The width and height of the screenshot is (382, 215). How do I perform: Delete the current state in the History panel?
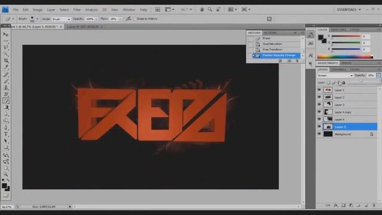coord(297,61)
